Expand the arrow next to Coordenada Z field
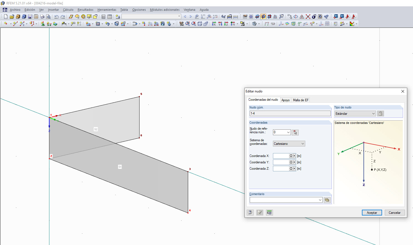This screenshot has height=245, width=413. (x=294, y=169)
